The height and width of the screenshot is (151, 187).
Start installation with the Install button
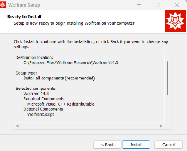[x=136, y=145]
